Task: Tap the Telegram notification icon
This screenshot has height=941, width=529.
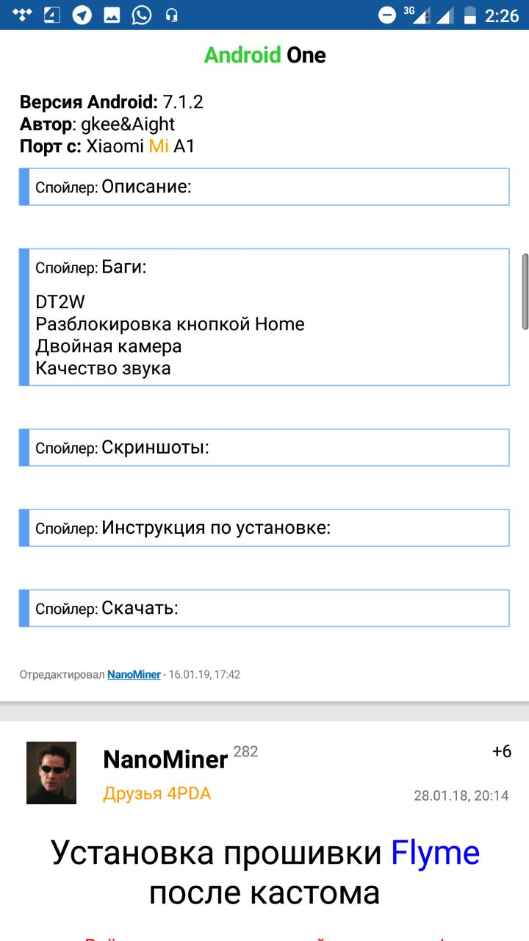Action: (x=82, y=15)
